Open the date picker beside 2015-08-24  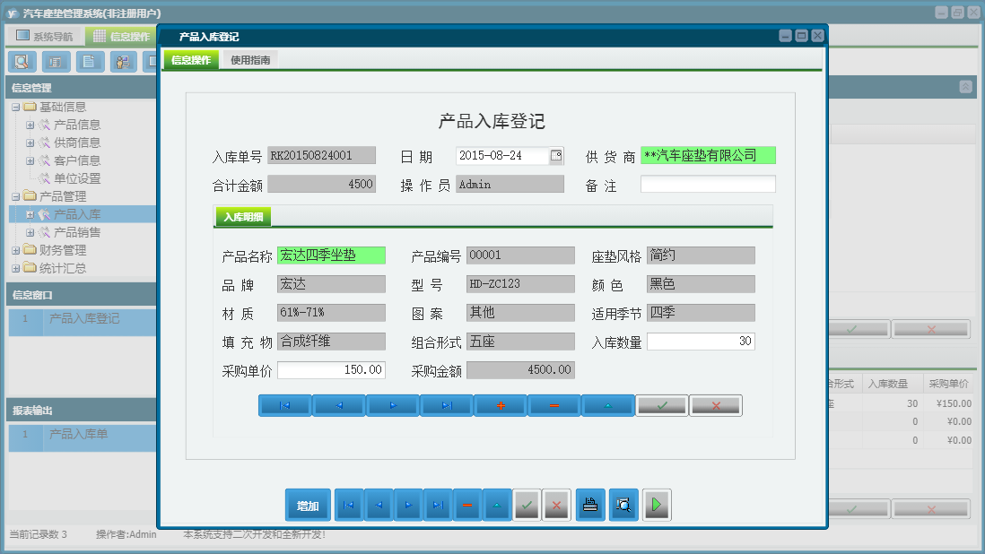click(556, 156)
